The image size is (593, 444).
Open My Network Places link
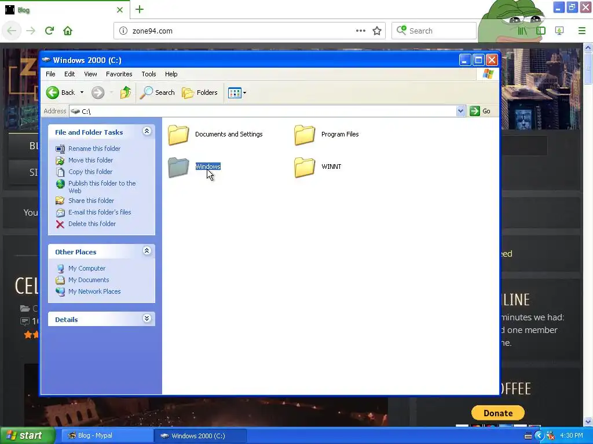click(x=94, y=291)
